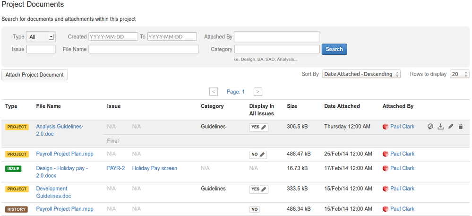Viewport: 472px width, 216px height.
Task: Open Paul Clark link in Analysis Guidelines row
Action: tap(402, 127)
